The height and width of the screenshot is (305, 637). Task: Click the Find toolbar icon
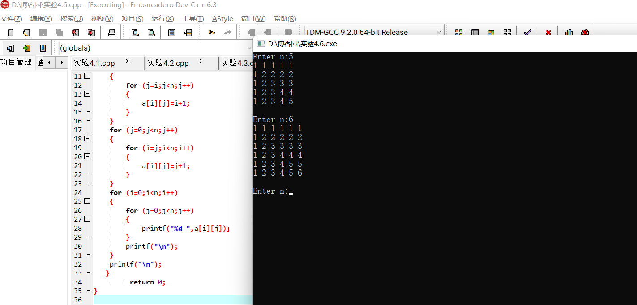tap(135, 33)
